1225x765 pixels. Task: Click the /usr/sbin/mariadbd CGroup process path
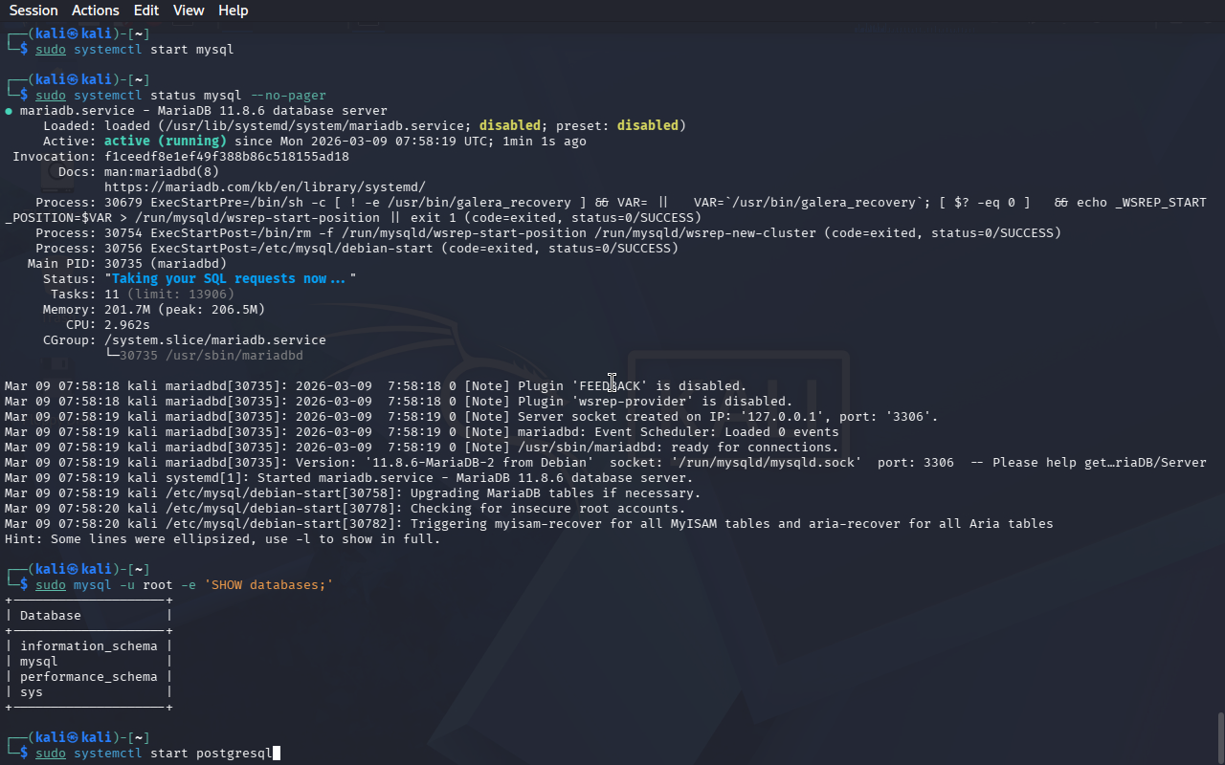[211, 356]
